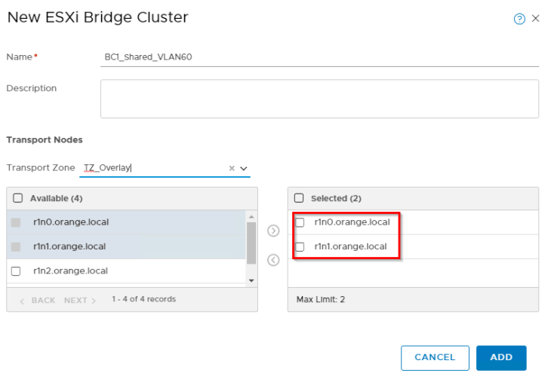Expand the Transport Zone dropdown chevron
The image size is (551, 379).
click(245, 168)
